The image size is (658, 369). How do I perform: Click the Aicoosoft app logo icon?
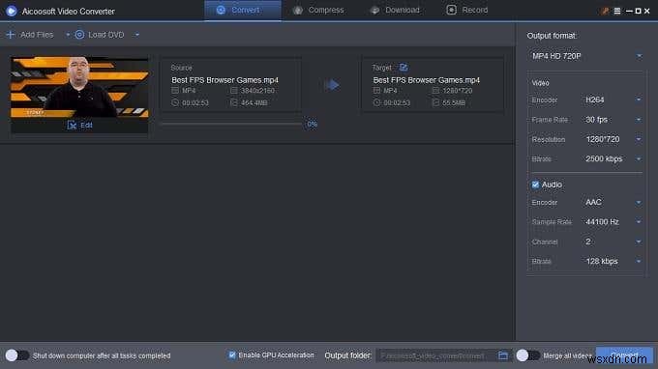(12, 11)
